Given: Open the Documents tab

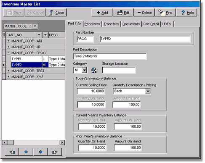Looking at the screenshot, I should coord(131,24).
